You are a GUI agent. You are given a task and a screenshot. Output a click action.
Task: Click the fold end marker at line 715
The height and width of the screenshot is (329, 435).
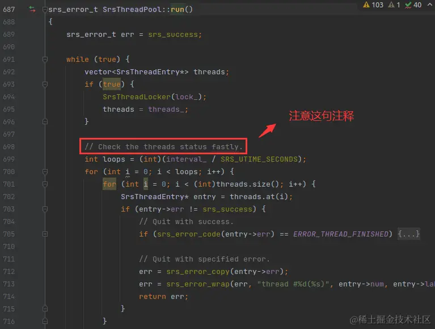click(x=45, y=309)
